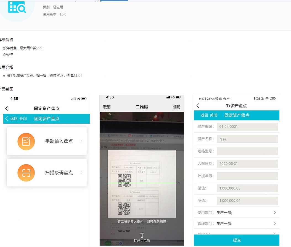Open 手动输入盘点 option
This screenshot has height=247, width=291.
[47, 141]
